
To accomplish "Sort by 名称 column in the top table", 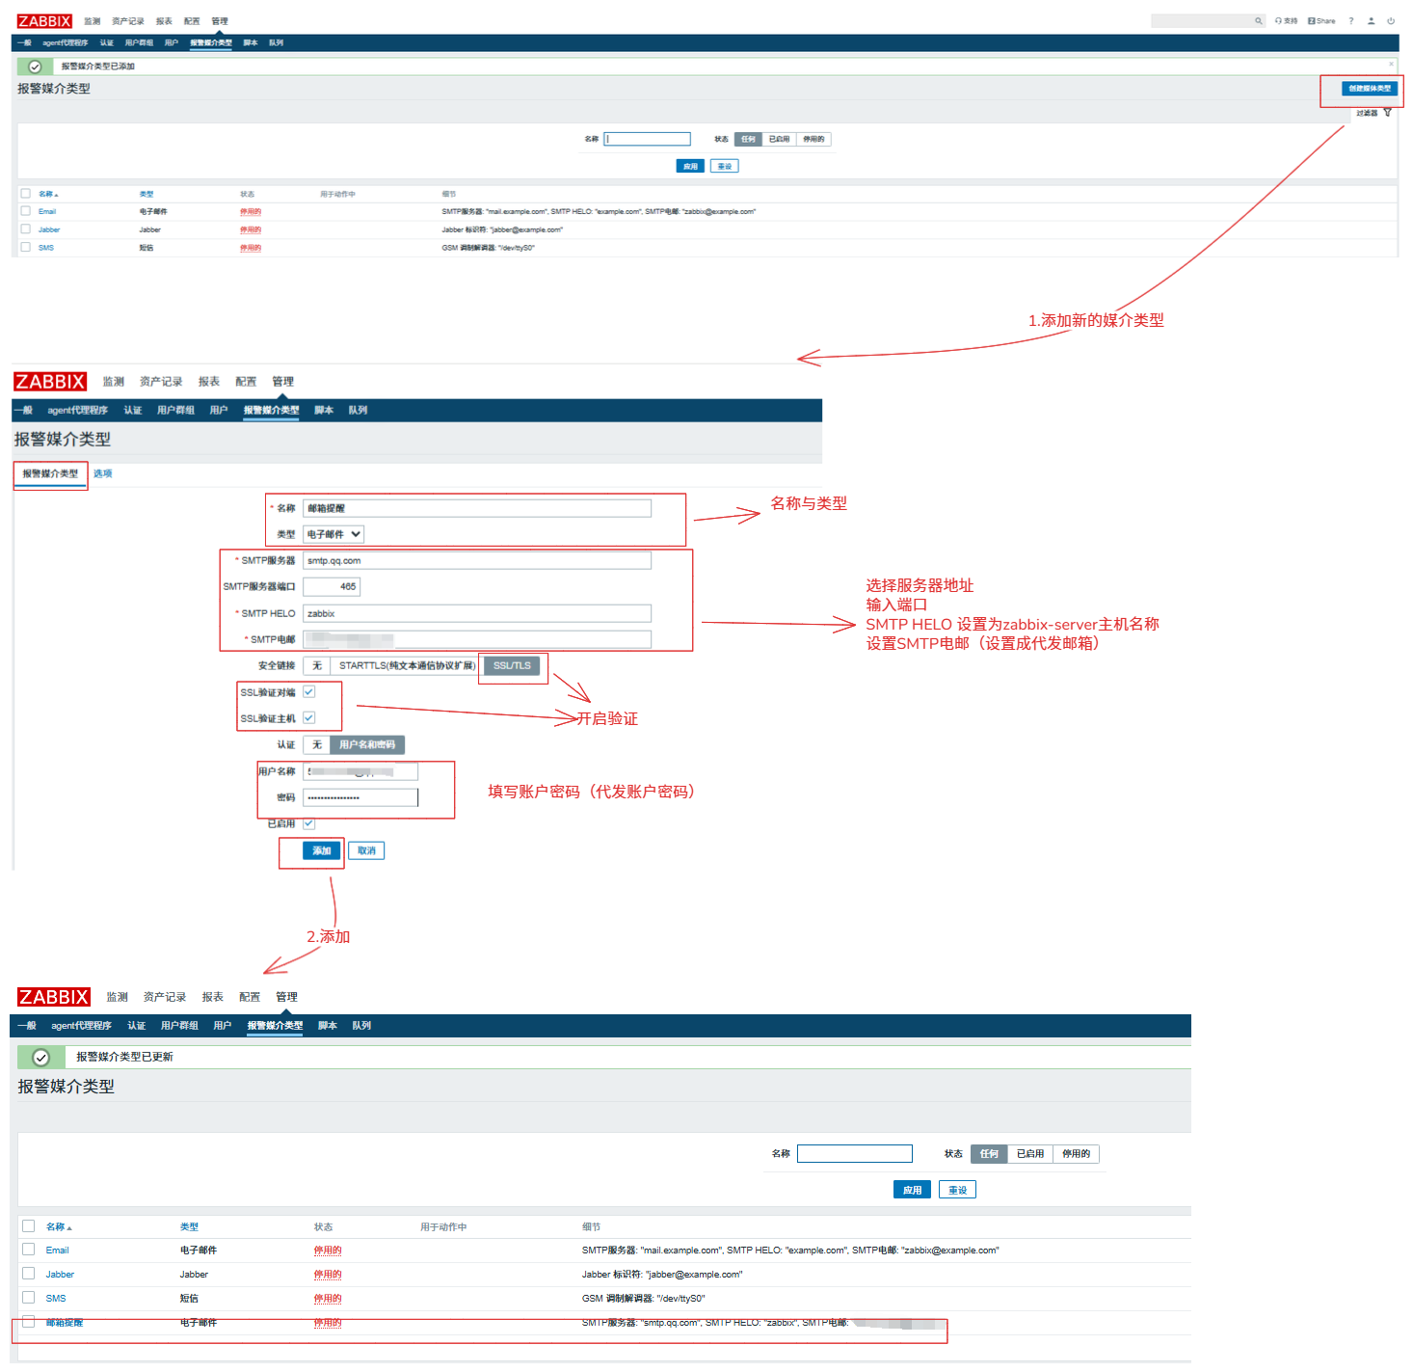I will (x=48, y=194).
